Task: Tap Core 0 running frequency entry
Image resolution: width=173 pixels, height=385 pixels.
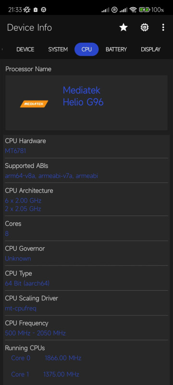Action: click(46, 358)
